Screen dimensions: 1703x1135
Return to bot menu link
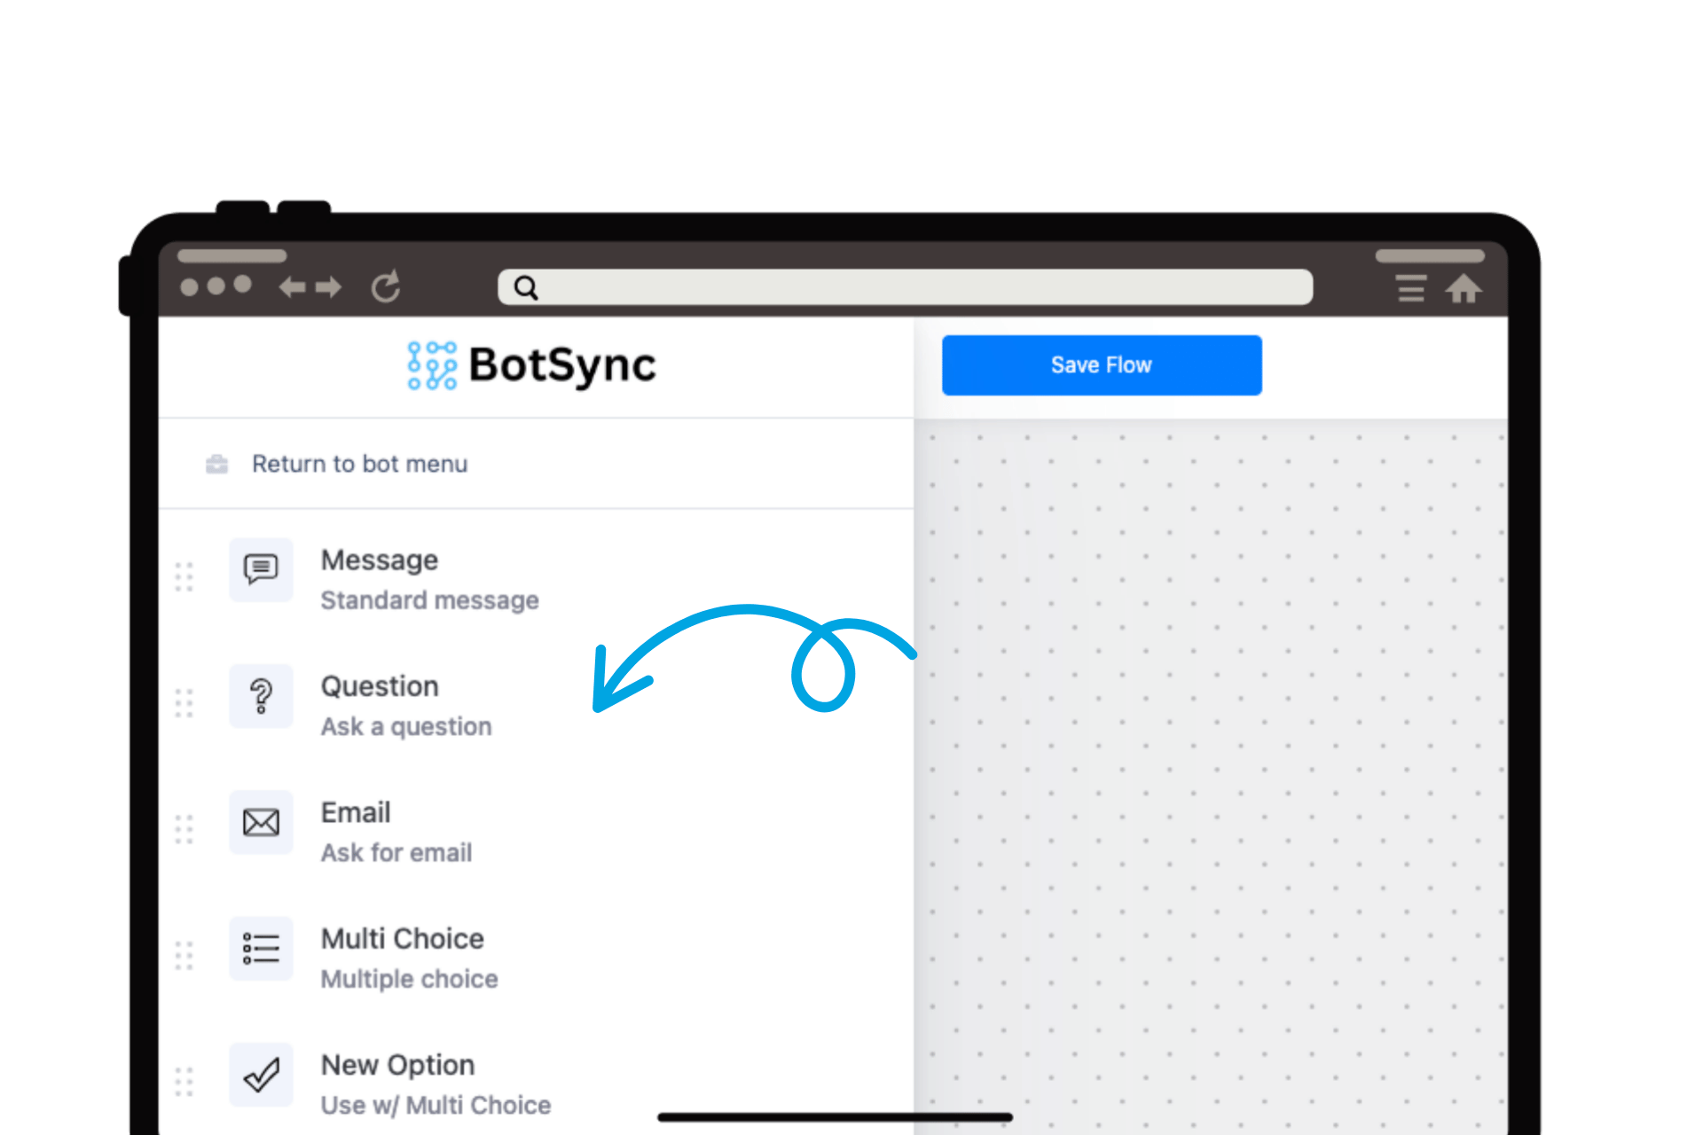[359, 464]
